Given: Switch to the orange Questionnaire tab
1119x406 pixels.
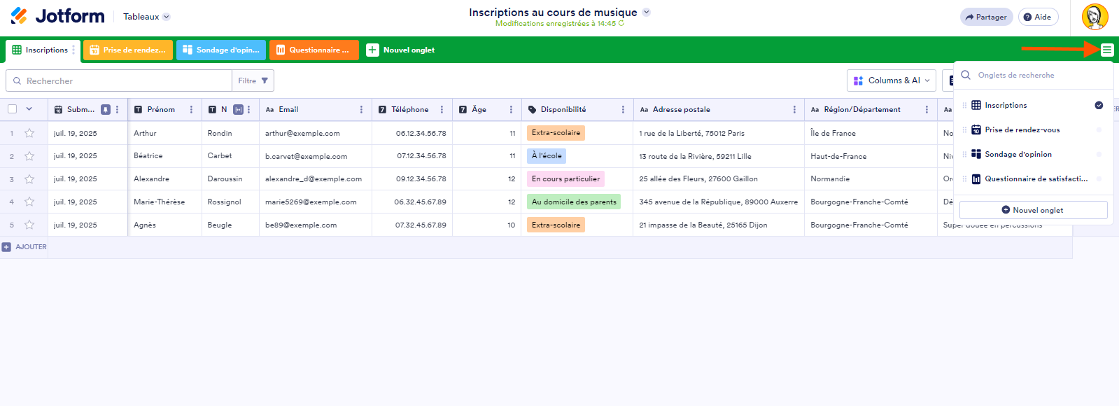Looking at the screenshot, I should point(314,50).
